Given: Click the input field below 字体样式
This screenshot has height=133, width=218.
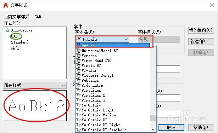Looking at the screenshot, I should [168, 69].
